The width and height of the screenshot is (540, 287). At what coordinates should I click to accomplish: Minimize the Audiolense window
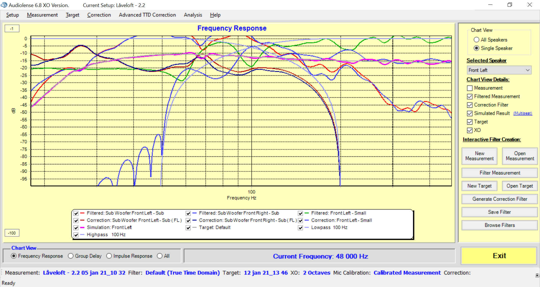490,5
